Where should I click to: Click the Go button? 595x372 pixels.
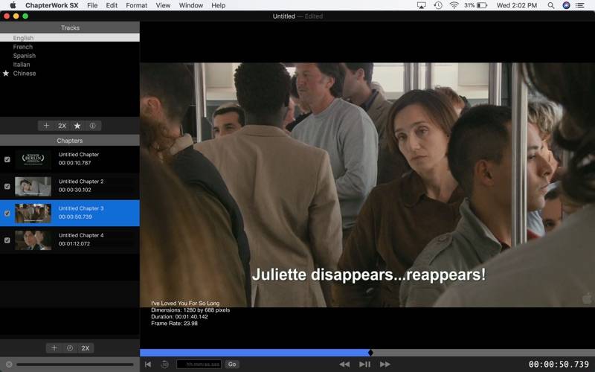232,365
